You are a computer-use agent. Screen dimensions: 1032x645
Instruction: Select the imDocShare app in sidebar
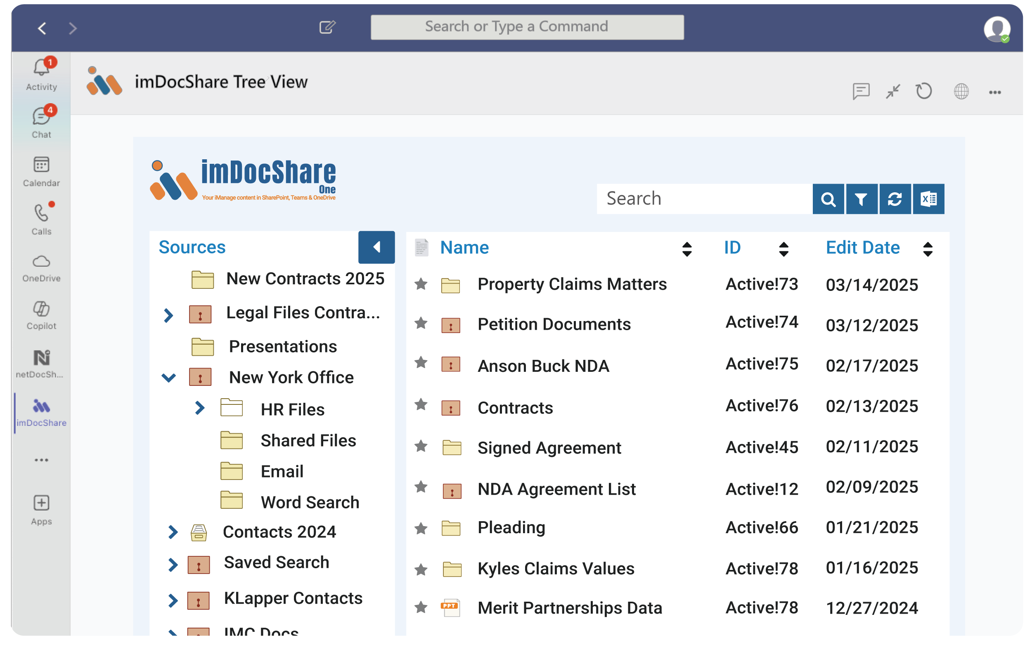pos(41,412)
